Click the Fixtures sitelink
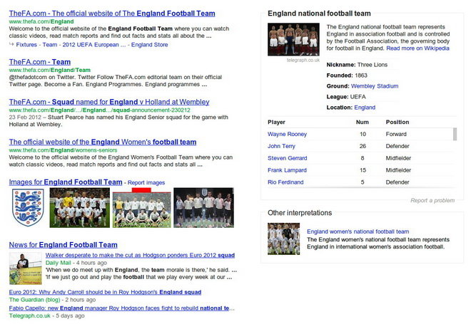The width and height of the screenshot is (471, 324). point(26,45)
